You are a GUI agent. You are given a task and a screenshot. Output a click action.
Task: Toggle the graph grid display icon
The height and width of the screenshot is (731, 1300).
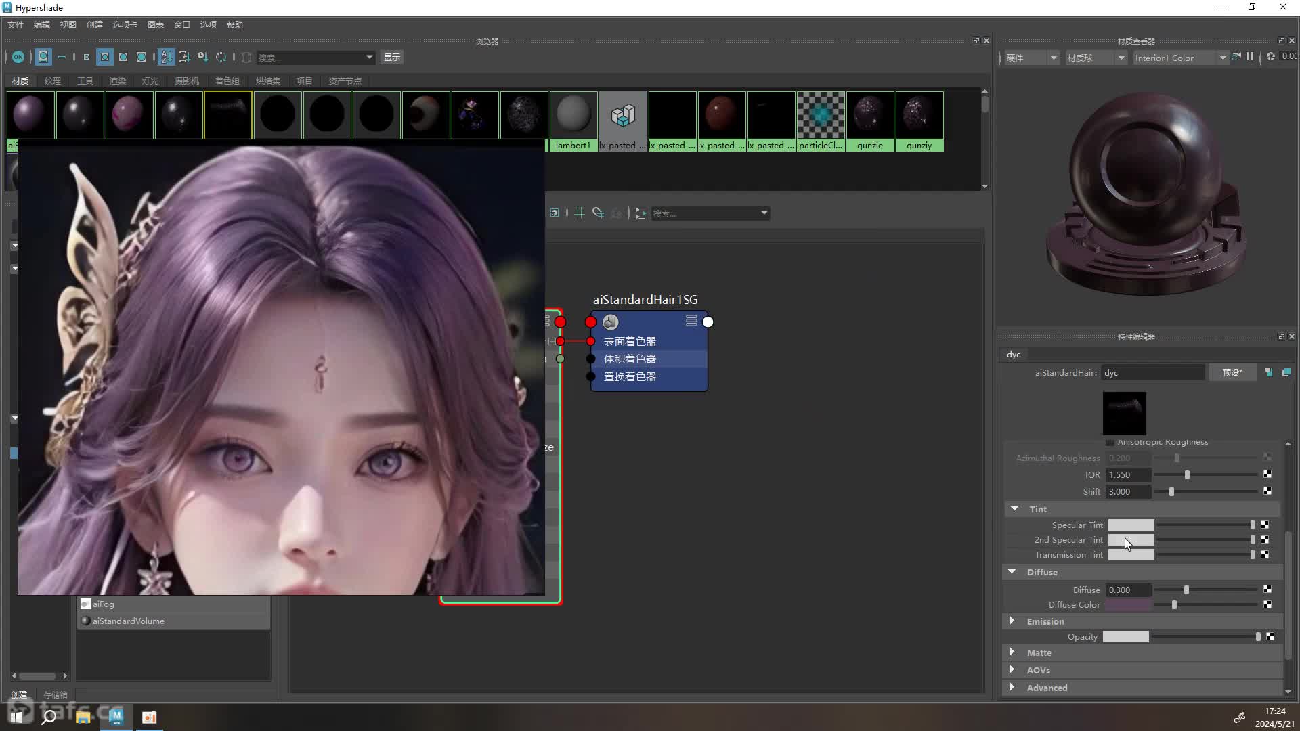pos(580,213)
